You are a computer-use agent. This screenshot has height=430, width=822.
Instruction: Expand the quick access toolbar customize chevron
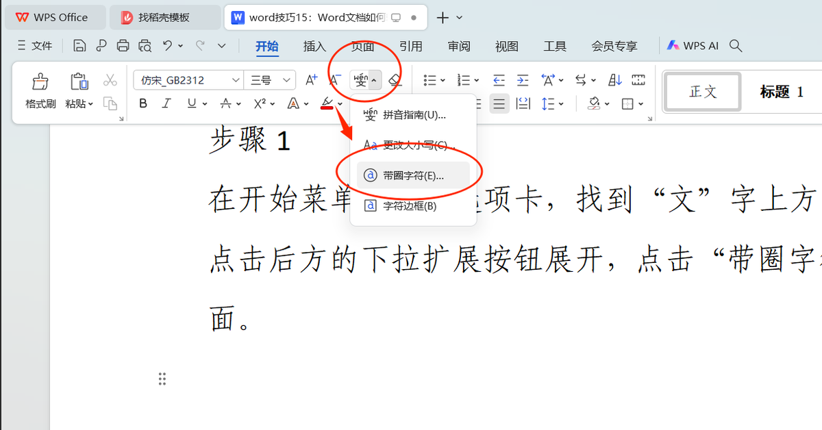tap(221, 46)
